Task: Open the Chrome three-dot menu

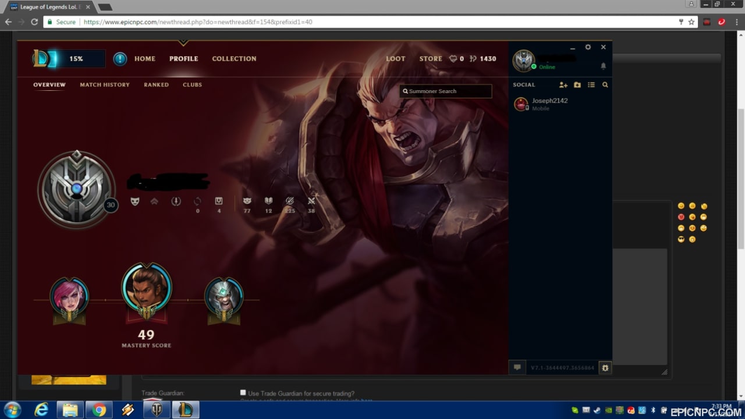Action: [x=737, y=22]
